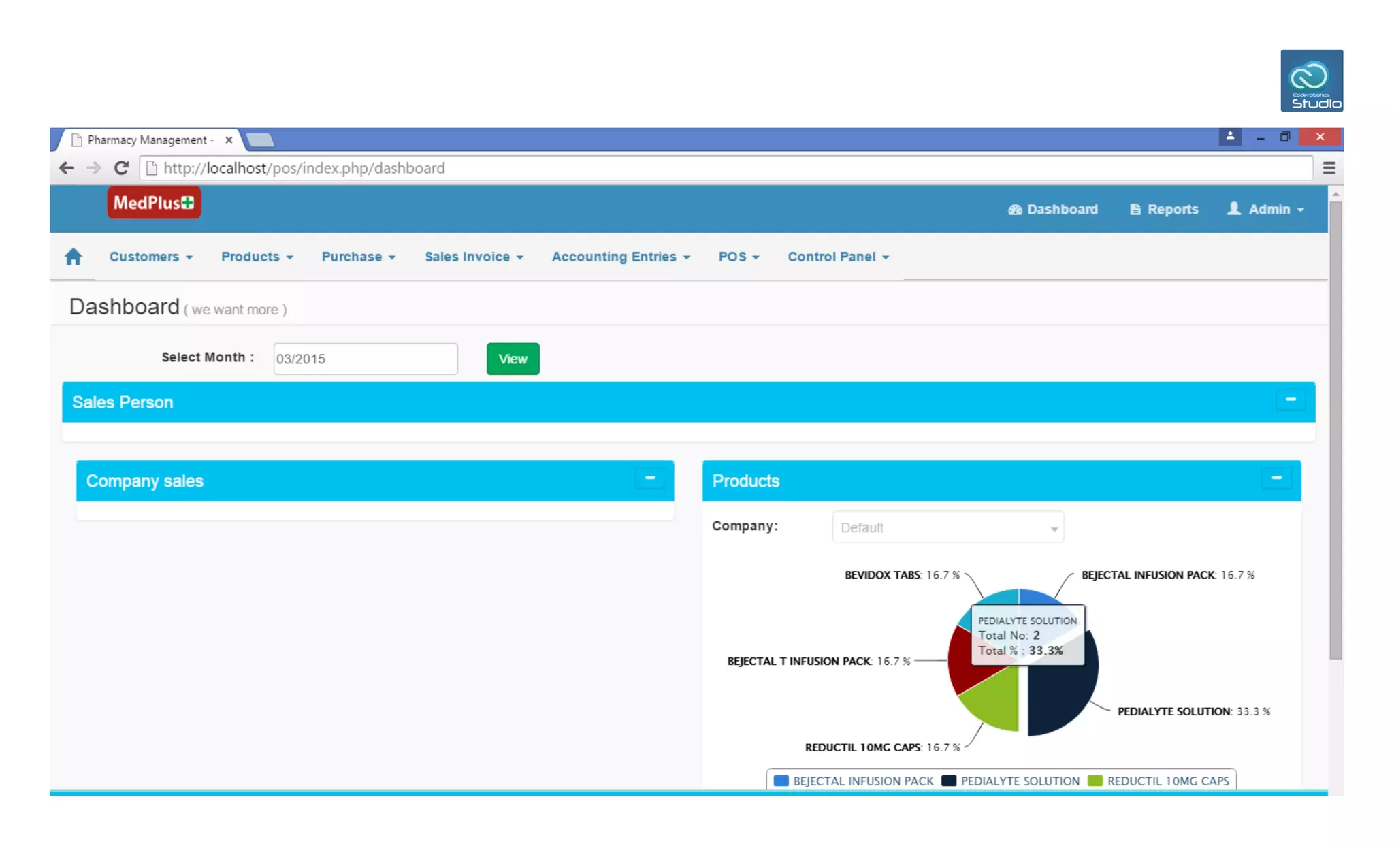
Task: Click the home icon in navigation bar
Action: point(74,257)
